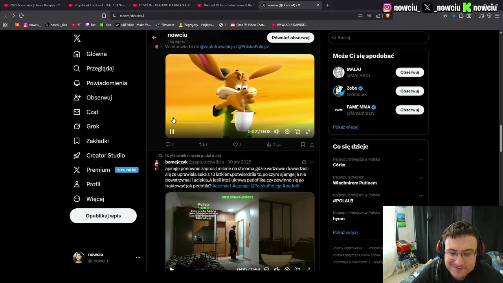Repost the rabbit video post
503x283 pixels.
point(203,145)
